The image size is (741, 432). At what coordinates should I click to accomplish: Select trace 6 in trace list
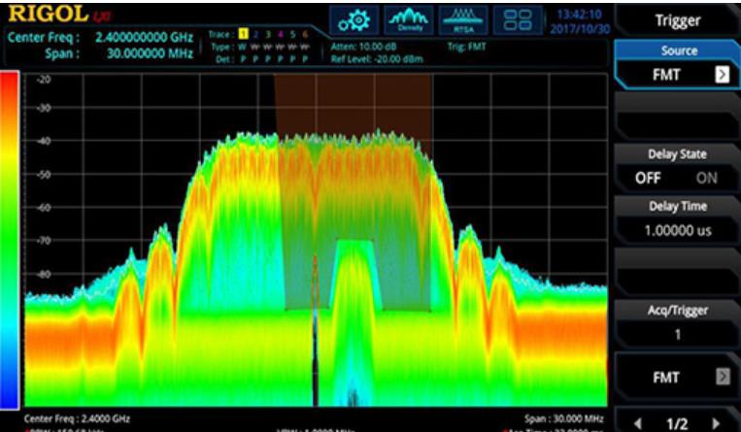(x=305, y=35)
